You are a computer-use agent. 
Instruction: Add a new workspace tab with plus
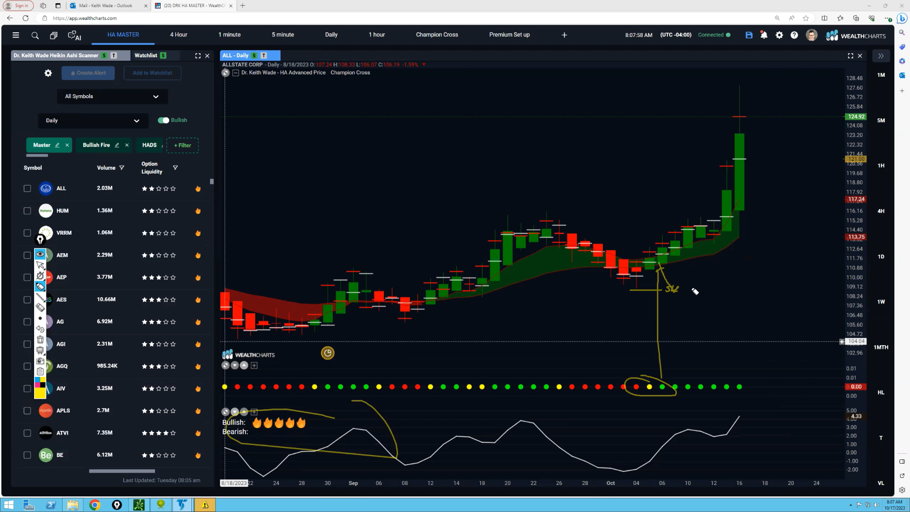pyautogui.click(x=564, y=35)
